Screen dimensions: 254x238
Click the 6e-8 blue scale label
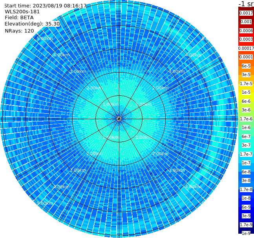246,172
